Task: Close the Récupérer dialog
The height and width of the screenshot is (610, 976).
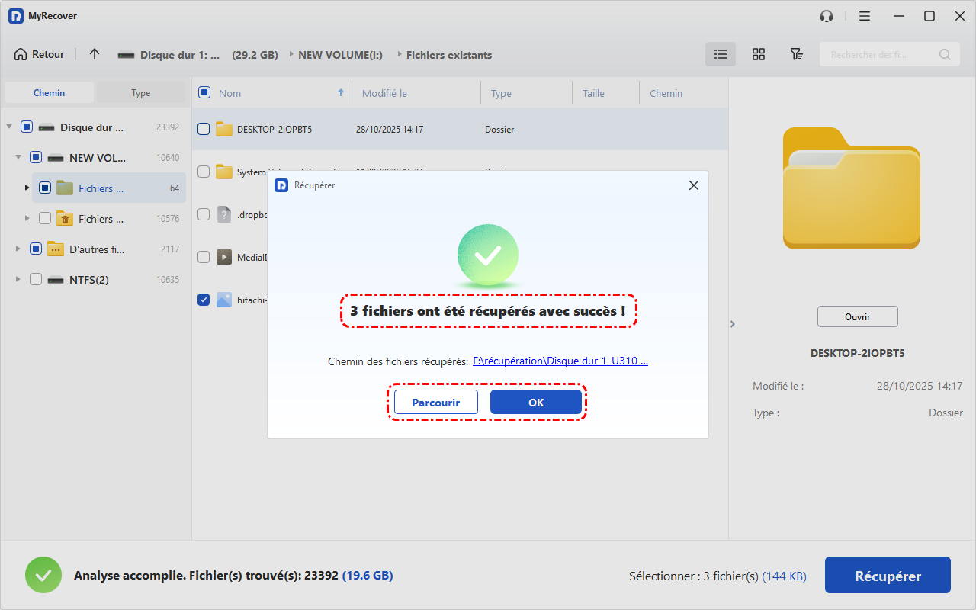Action: (693, 185)
